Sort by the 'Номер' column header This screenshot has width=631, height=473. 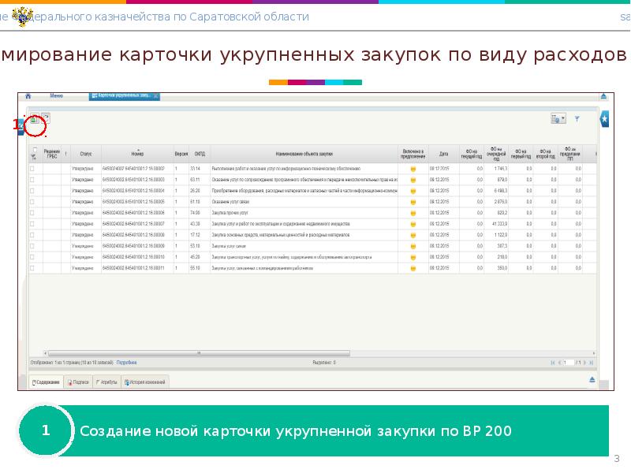137,154
